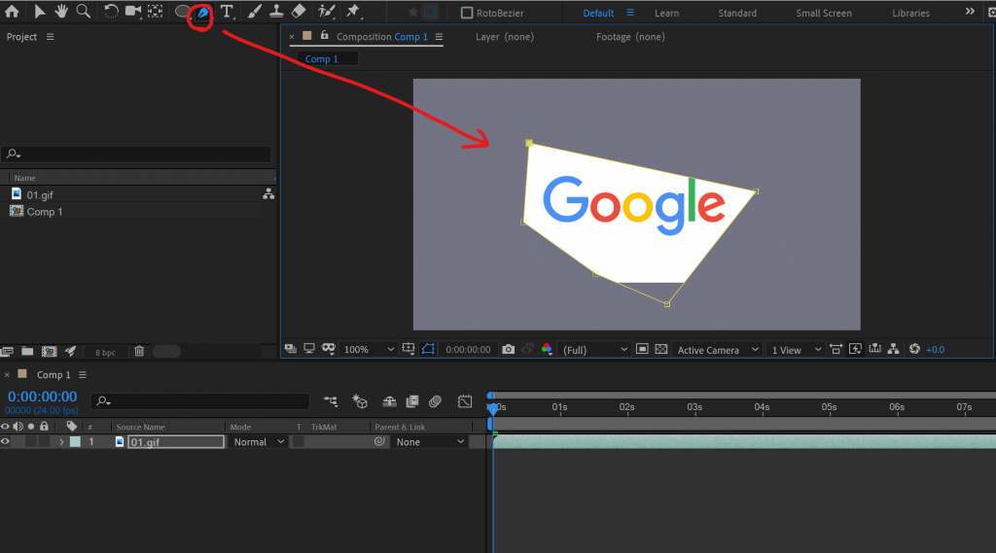Delete selected item with the trash icon
This screenshot has height=553, width=996.
click(x=139, y=351)
